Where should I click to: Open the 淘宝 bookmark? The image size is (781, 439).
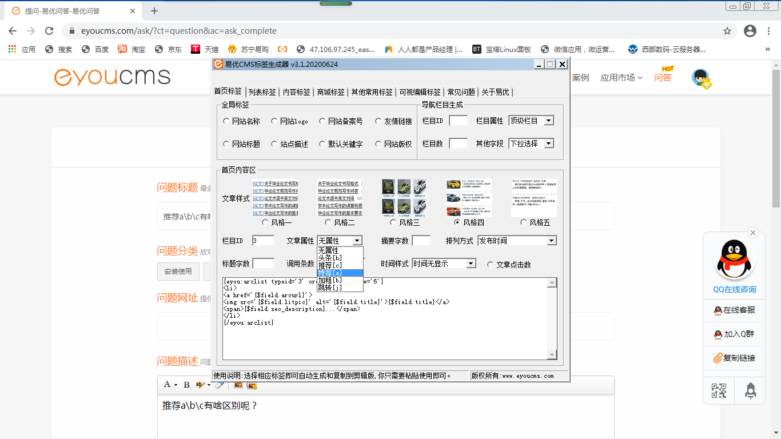point(132,49)
